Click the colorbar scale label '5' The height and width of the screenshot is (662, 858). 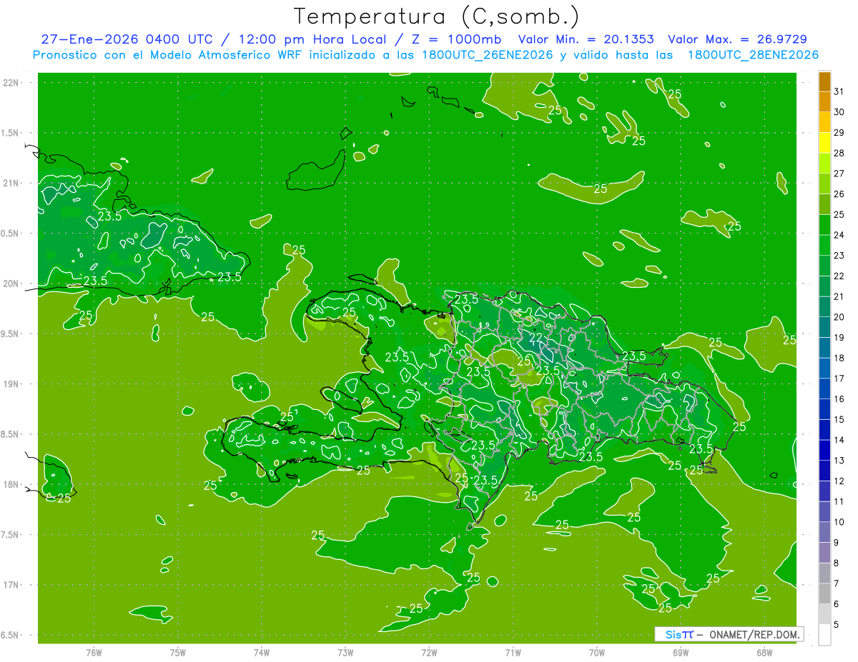(837, 625)
